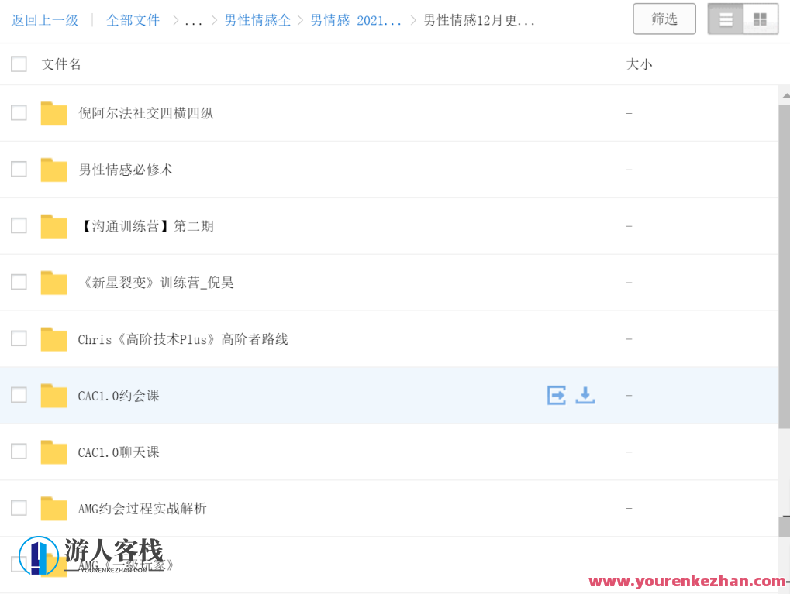
Task: Click share icon on CAC1.0约会课 row
Action: pos(557,395)
